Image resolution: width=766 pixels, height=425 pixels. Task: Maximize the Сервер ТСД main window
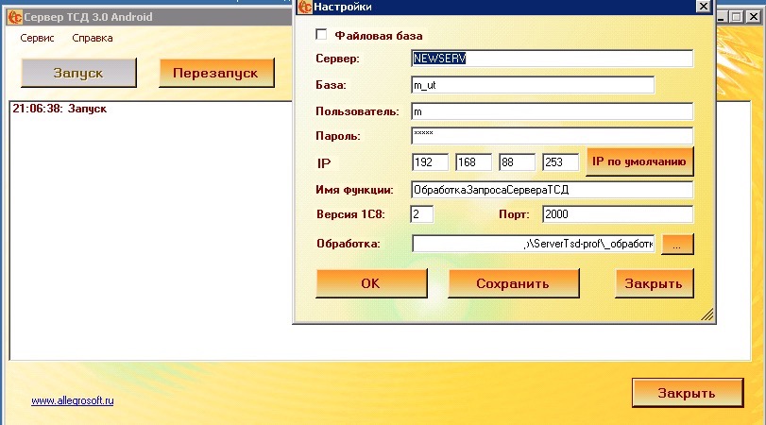tap(737, 17)
